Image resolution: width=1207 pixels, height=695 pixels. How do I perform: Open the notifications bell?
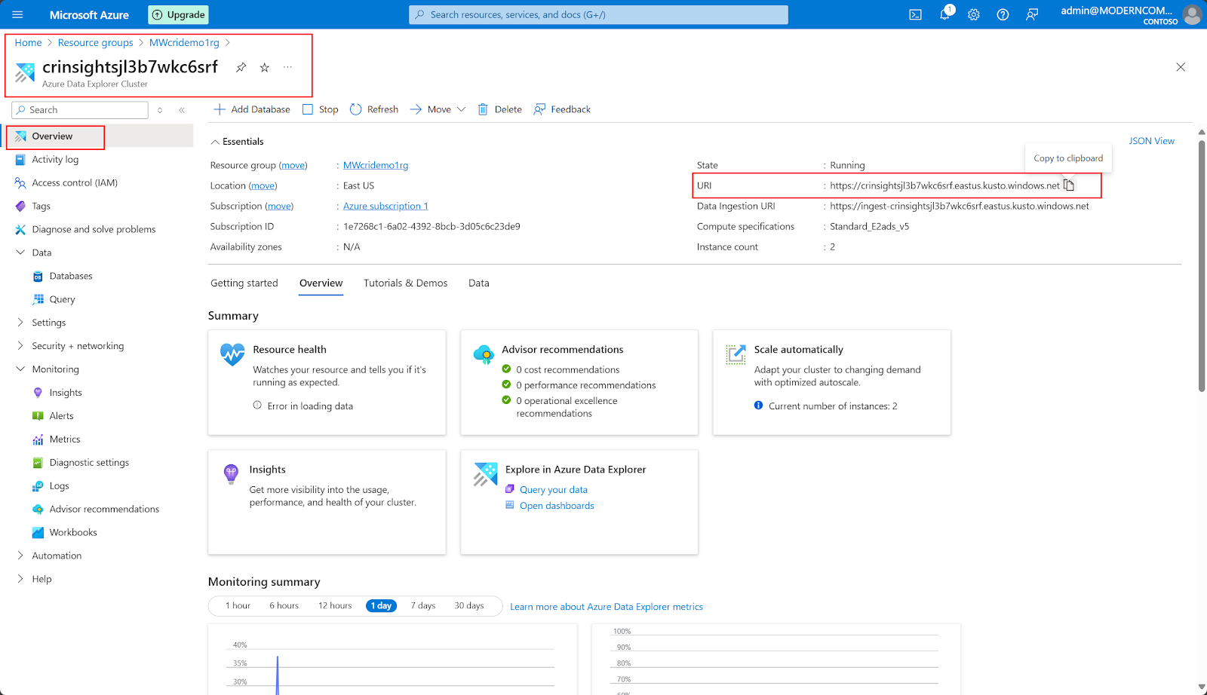coord(944,14)
